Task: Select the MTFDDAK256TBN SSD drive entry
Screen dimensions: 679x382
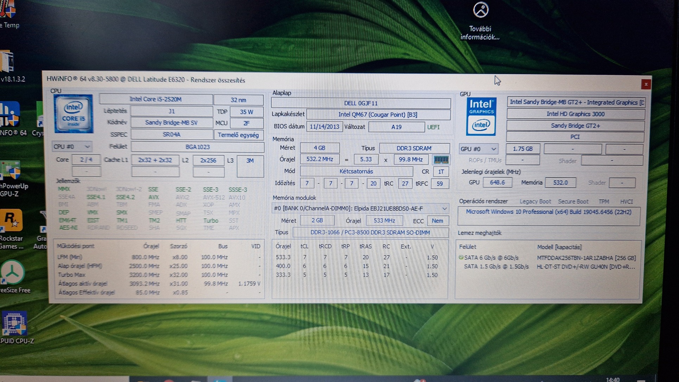Action: pyautogui.click(x=586, y=258)
